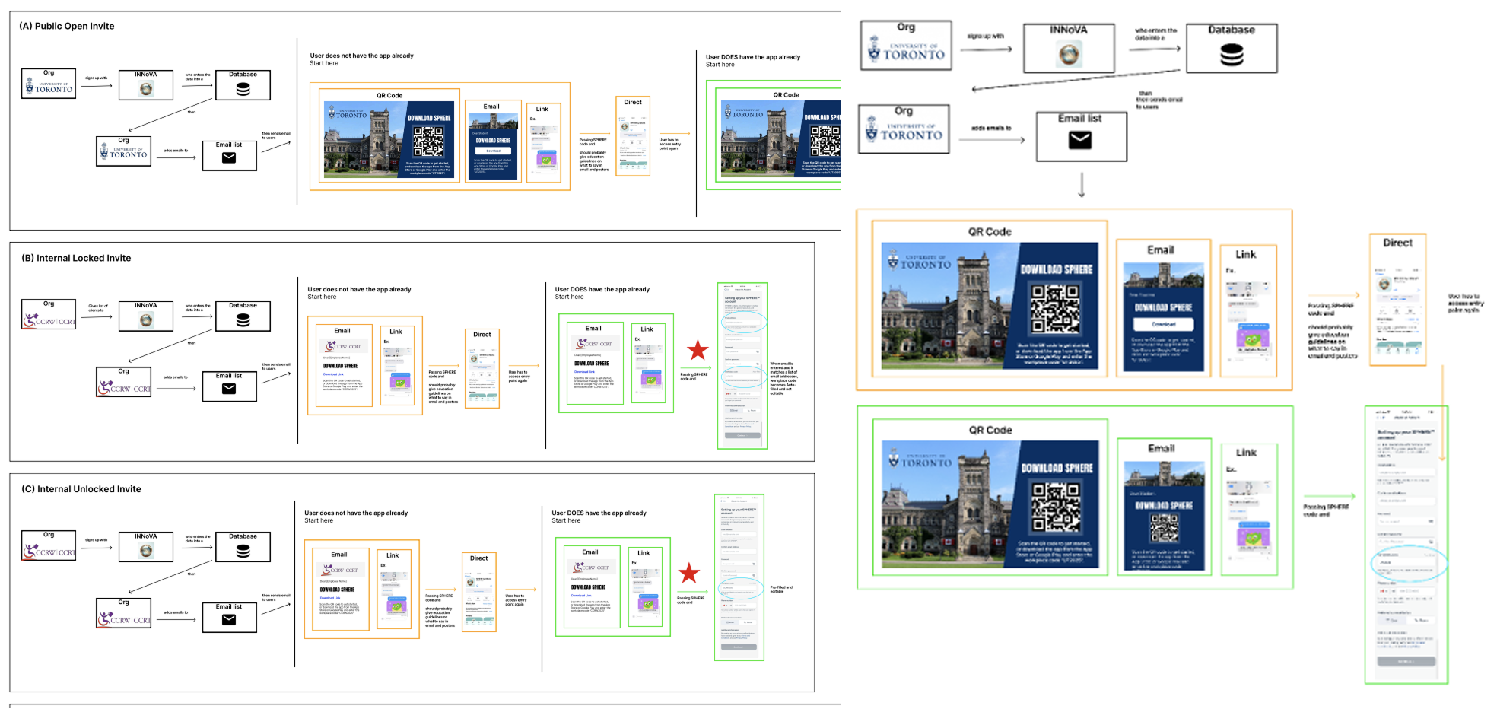This screenshot has width=1497, height=709.
Task: Click the large envelope icon under Email list
Action: click(1080, 140)
